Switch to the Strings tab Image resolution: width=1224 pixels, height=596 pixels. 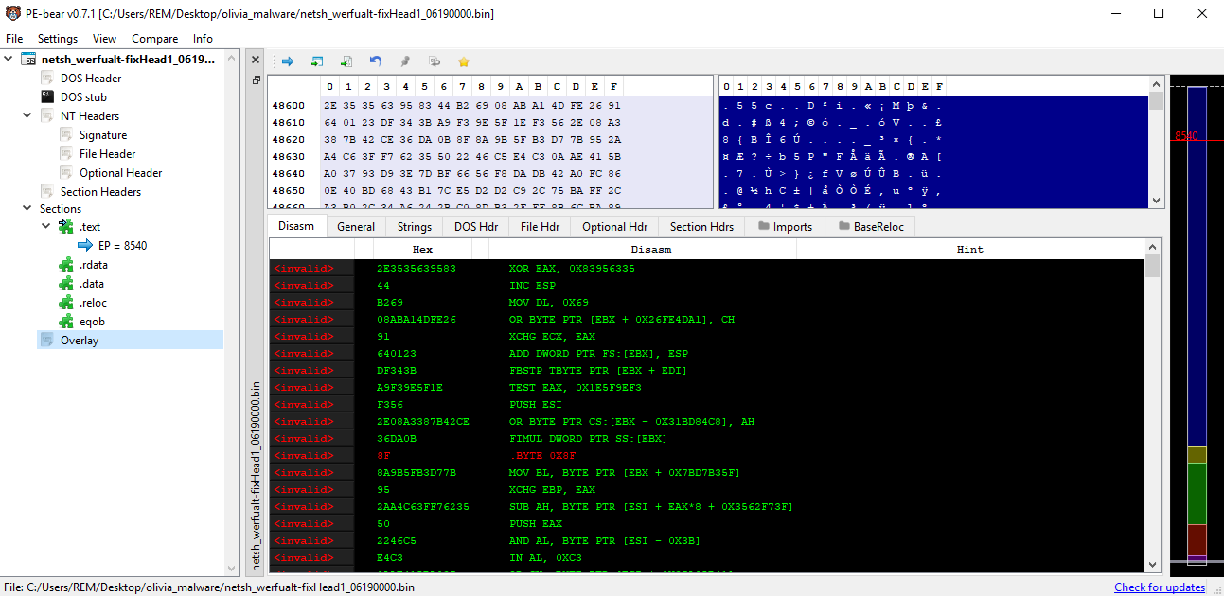tap(415, 226)
